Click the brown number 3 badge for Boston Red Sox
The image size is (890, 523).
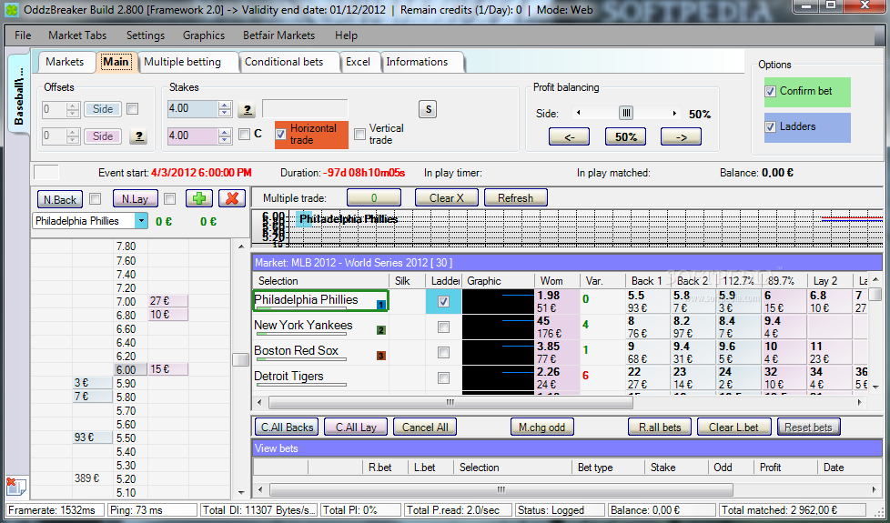381,356
